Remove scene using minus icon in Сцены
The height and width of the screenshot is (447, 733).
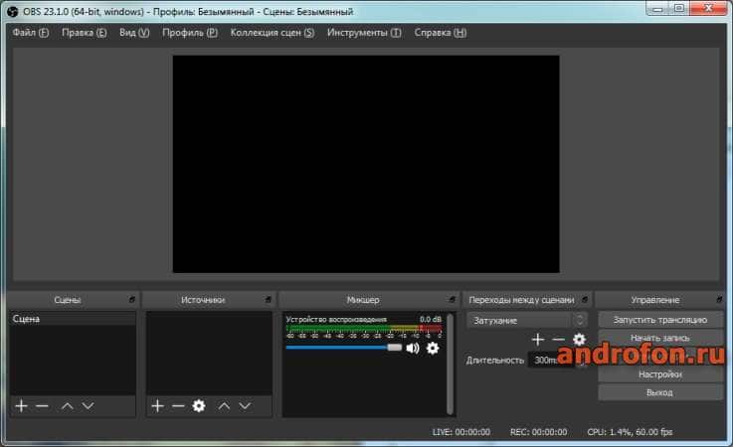pyautogui.click(x=42, y=406)
